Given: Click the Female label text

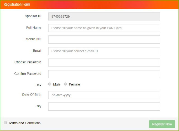Looking at the screenshot, I should (74, 84).
